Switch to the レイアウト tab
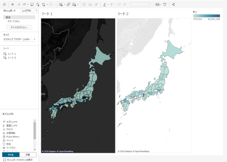The image size is (227, 162). [27, 11]
